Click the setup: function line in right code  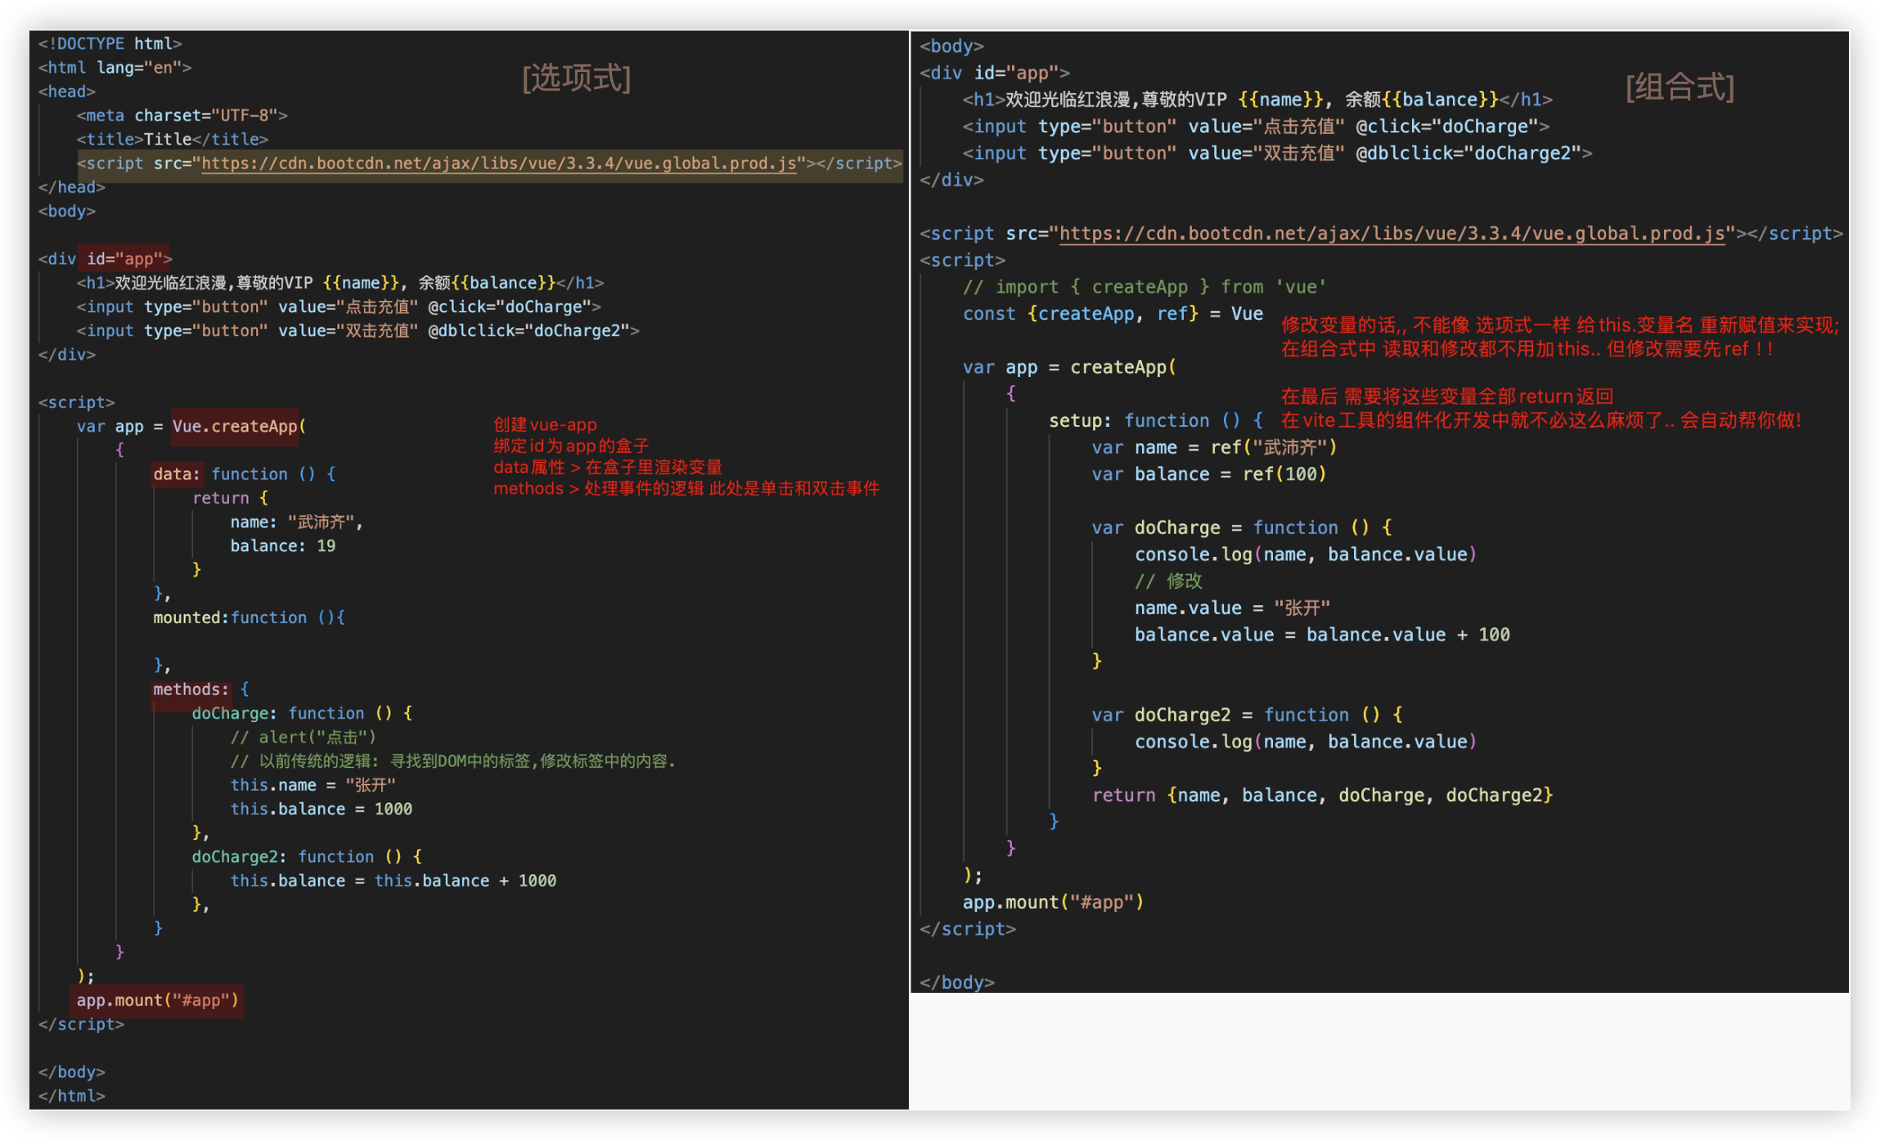point(1155,420)
